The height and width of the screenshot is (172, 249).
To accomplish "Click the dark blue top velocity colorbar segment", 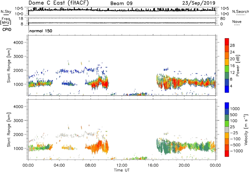I will tap(227, 106).
